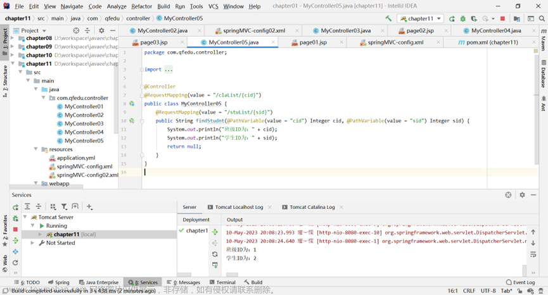Image resolution: width=548 pixels, height=295 pixels.
Task: Click Filter icon in Services toolbar
Action: pos(64,206)
